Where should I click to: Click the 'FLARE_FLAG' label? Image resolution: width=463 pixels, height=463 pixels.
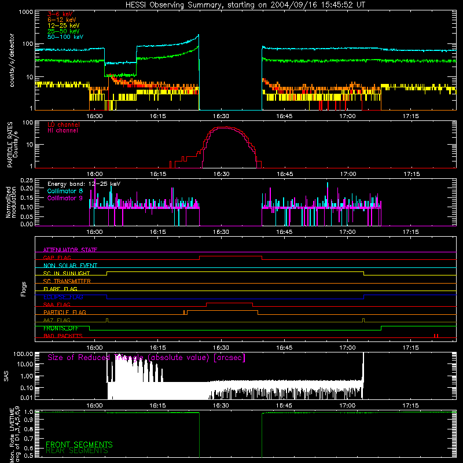tap(60, 289)
